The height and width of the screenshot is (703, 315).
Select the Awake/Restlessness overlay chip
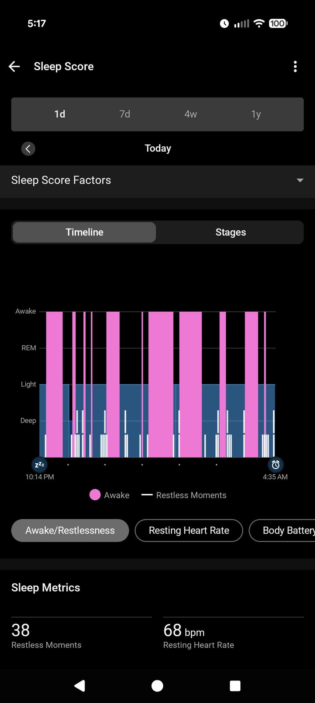coord(70,530)
